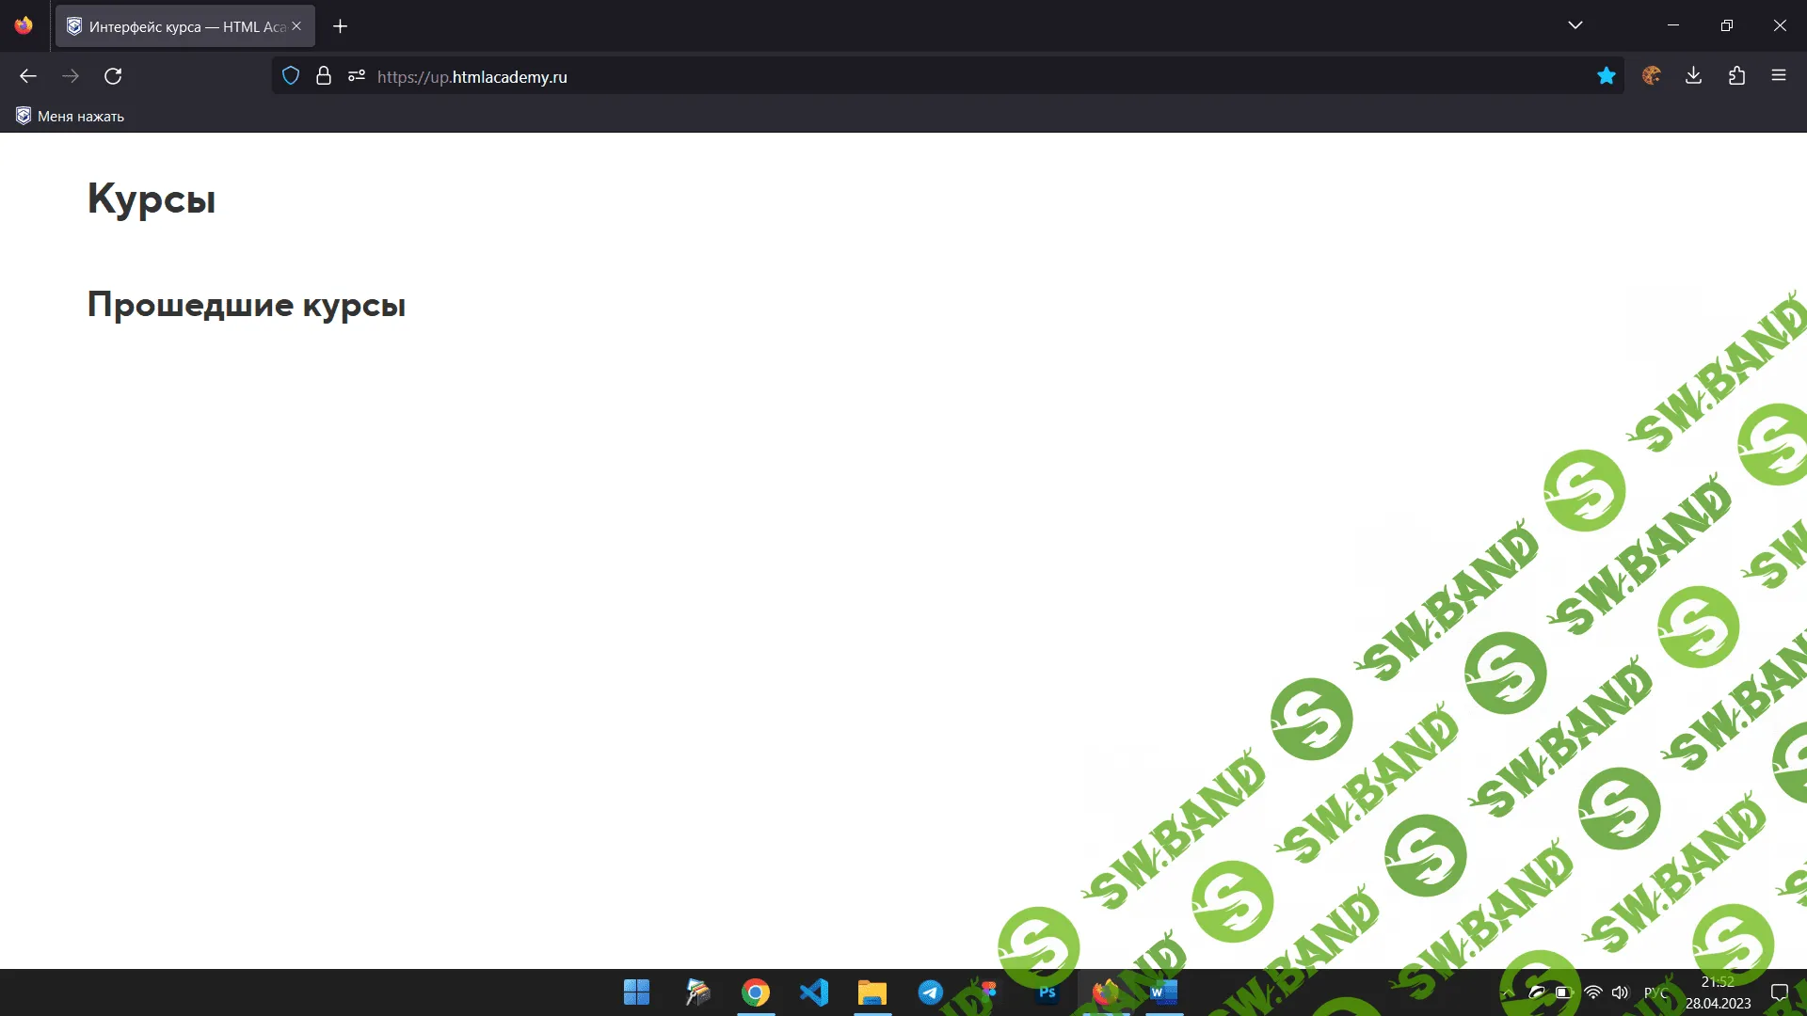This screenshot has height=1016, width=1807.
Task: Open Visual Studio Code from taskbar
Action: coord(814,992)
